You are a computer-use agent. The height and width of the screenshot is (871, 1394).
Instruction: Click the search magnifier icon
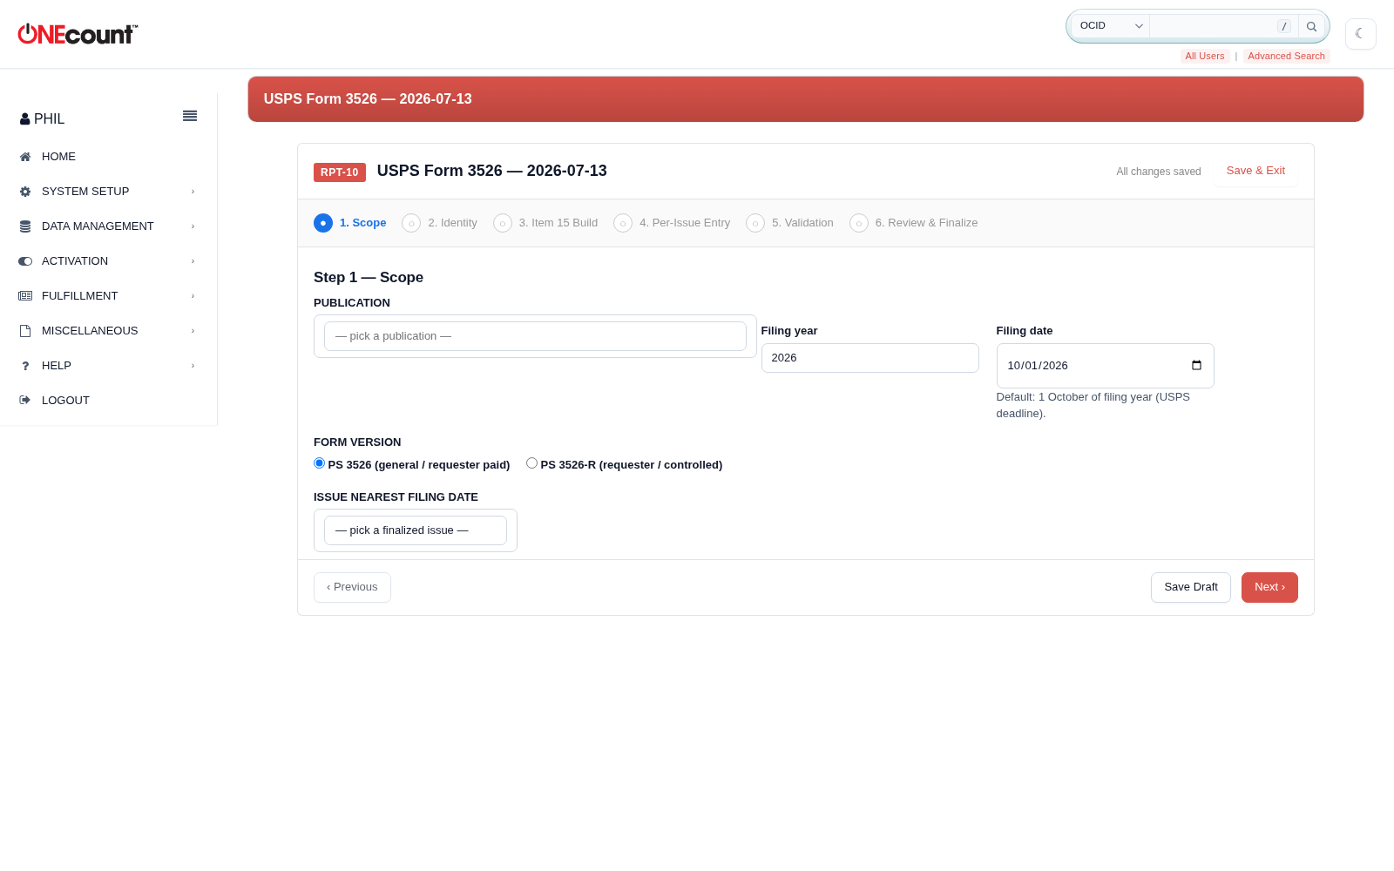pos(1311,26)
